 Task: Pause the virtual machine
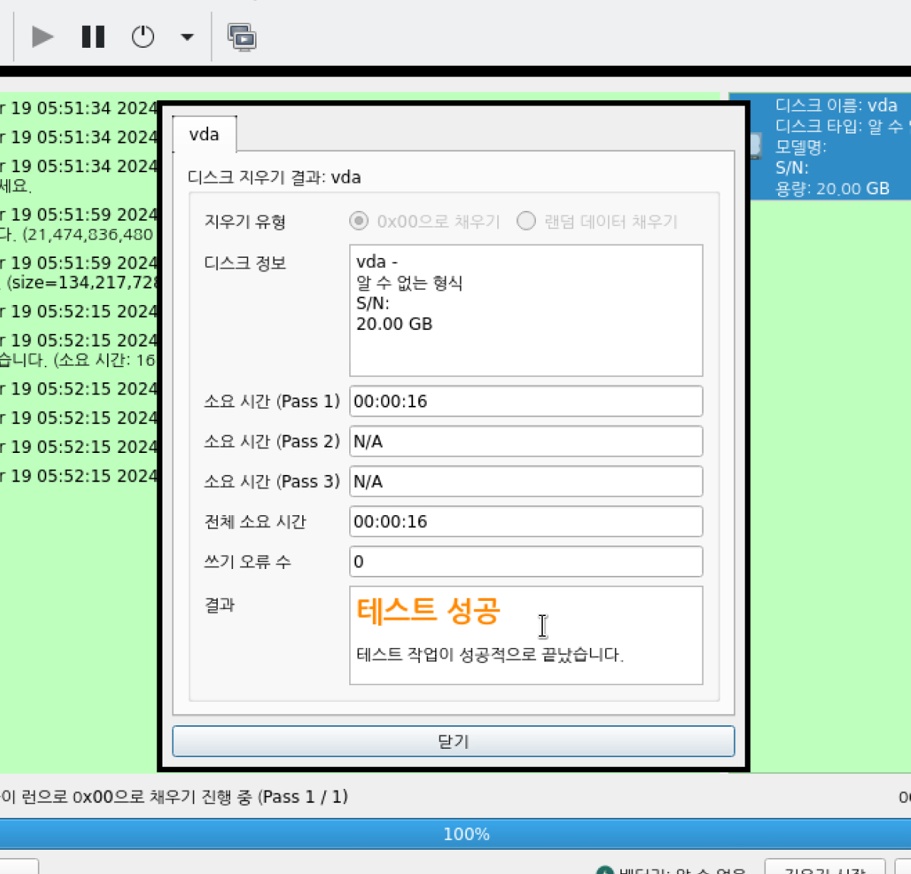pos(93,36)
